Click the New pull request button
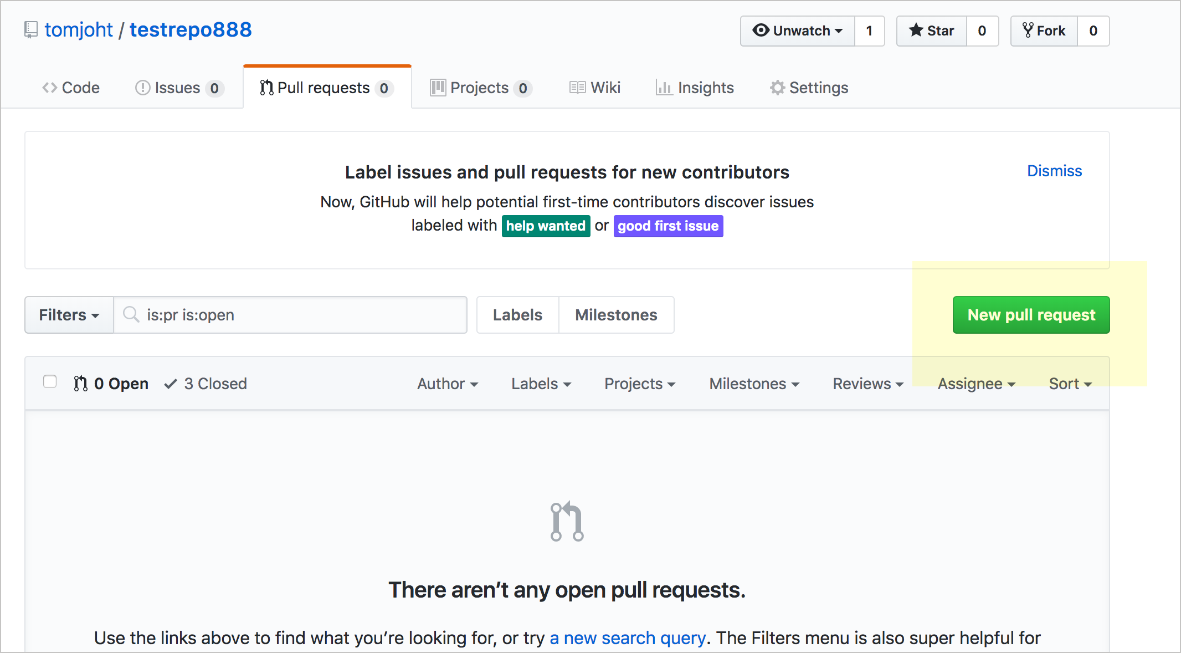 [1031, 314]
